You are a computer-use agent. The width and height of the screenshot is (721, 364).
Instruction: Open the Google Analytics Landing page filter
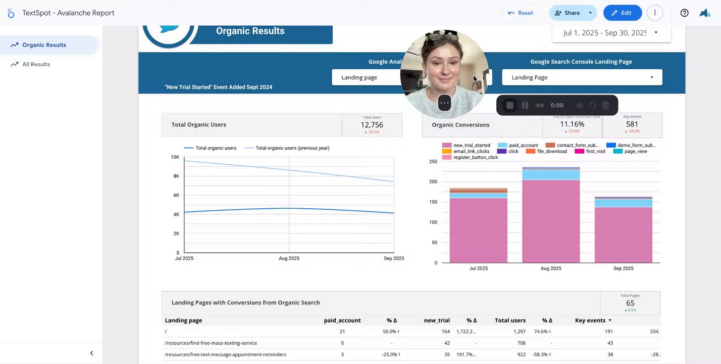coord(411,77)
